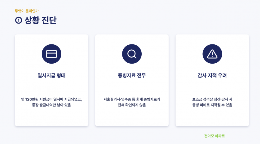Click the warning triangle alert icon
Screen dimensions: 260x144
click(212, 54)
